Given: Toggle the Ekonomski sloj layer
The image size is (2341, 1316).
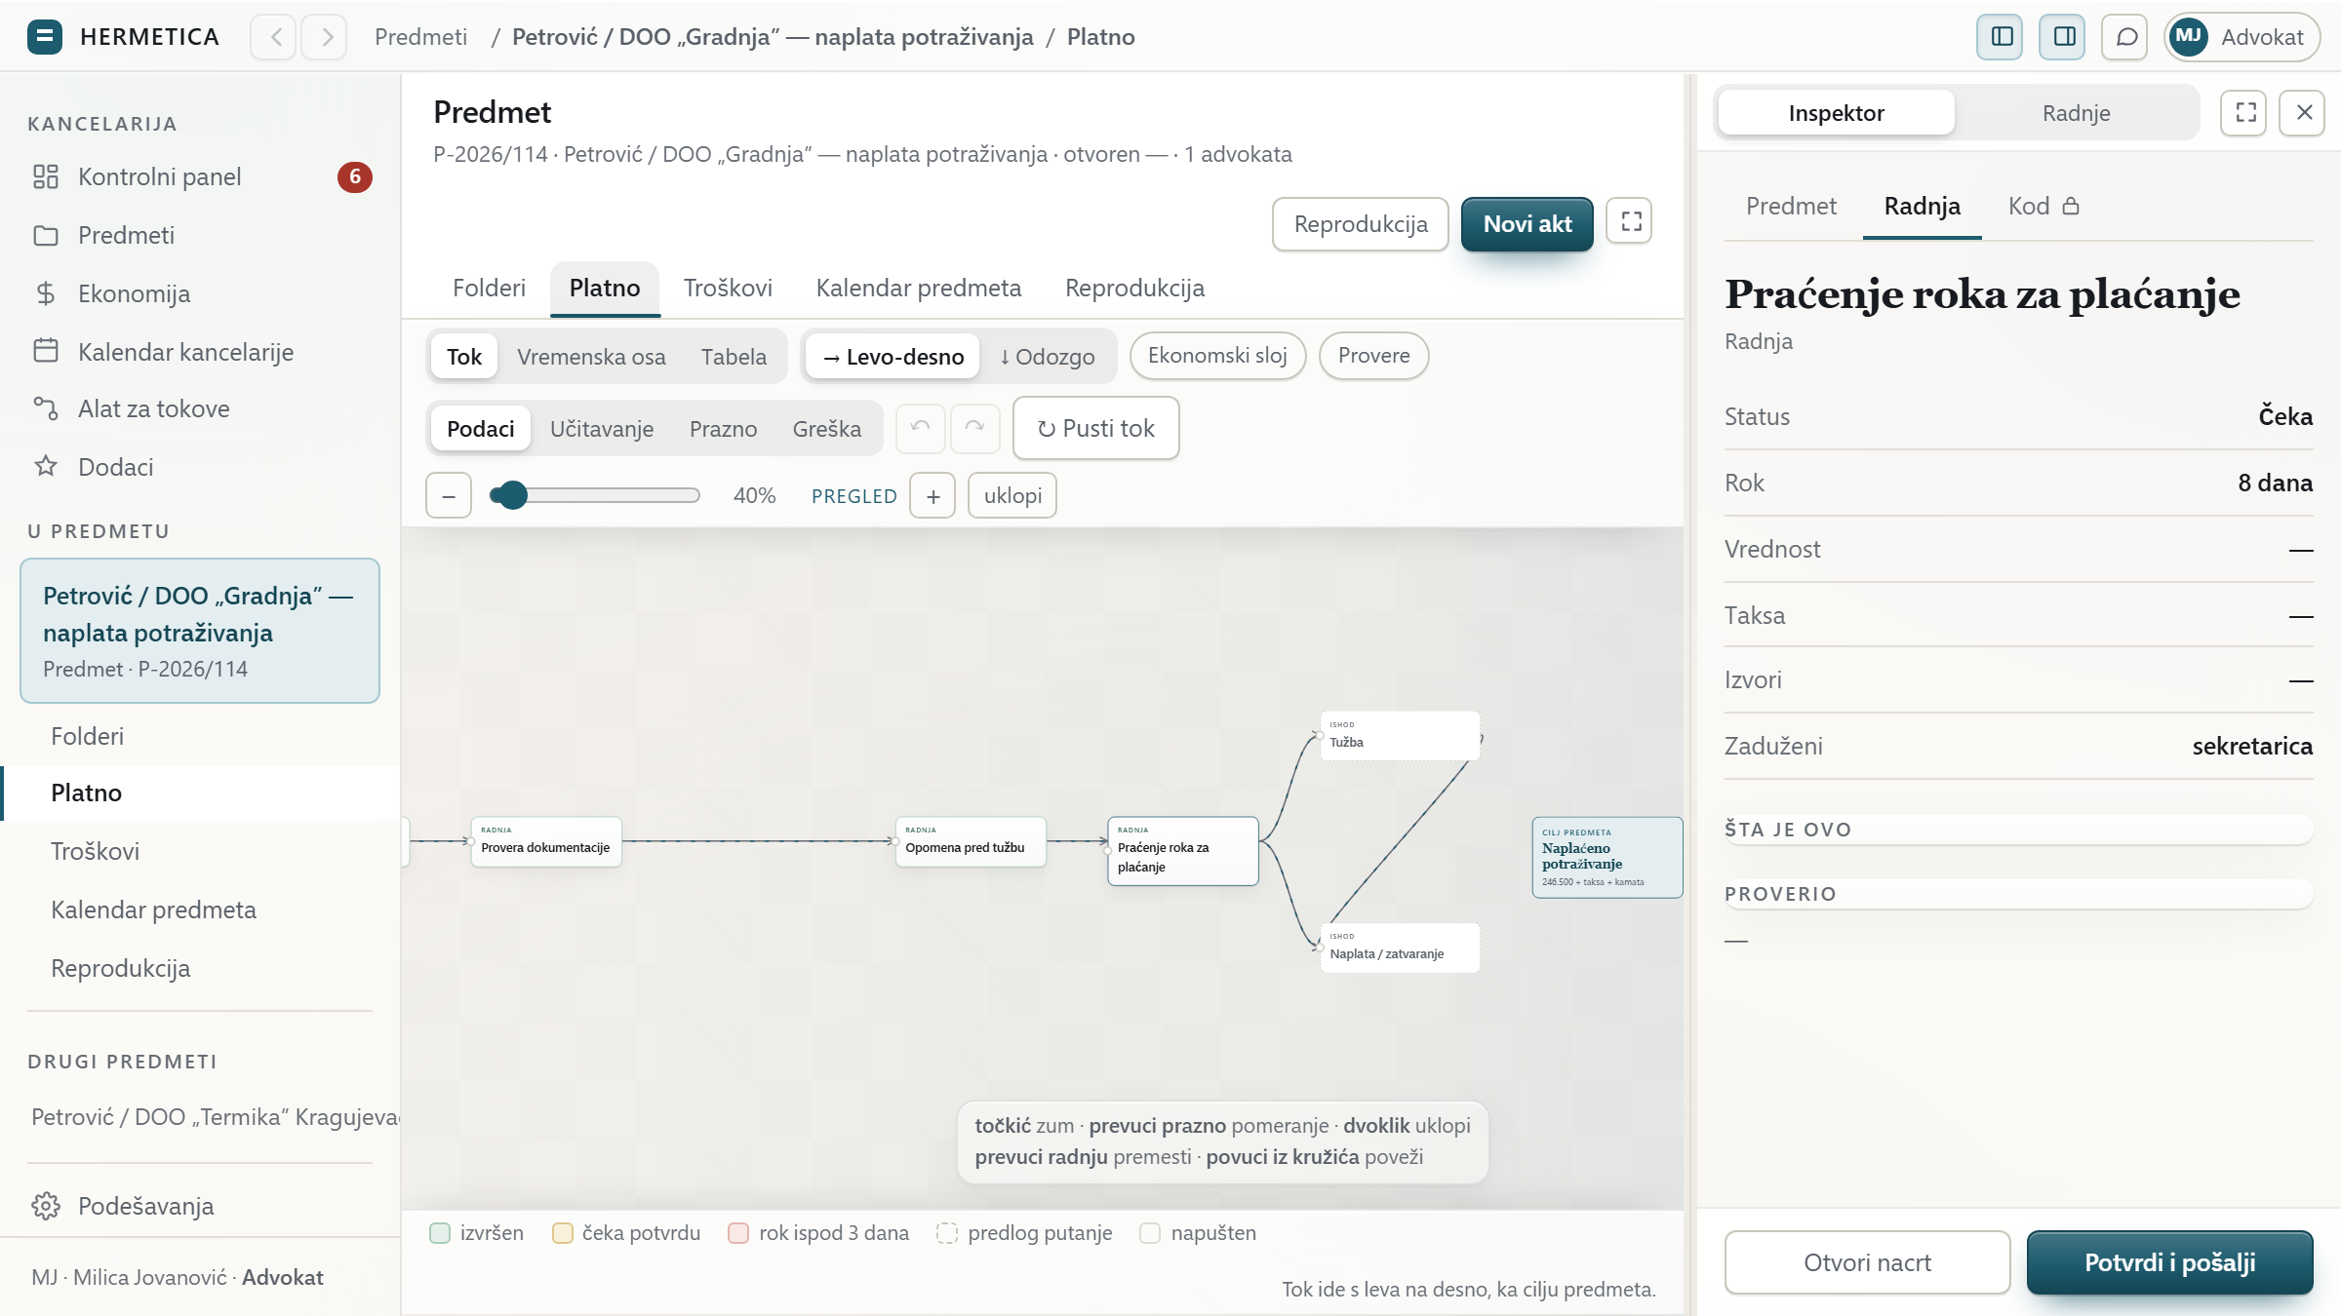Looking at the screenshot, I should (x=1217, y=356).
